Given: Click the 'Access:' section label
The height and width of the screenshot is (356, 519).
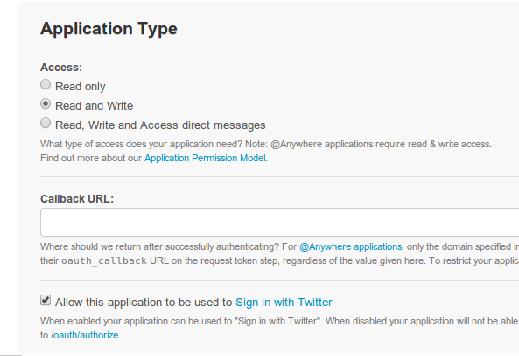Looking at the screenshot, I should pos(61,68).
